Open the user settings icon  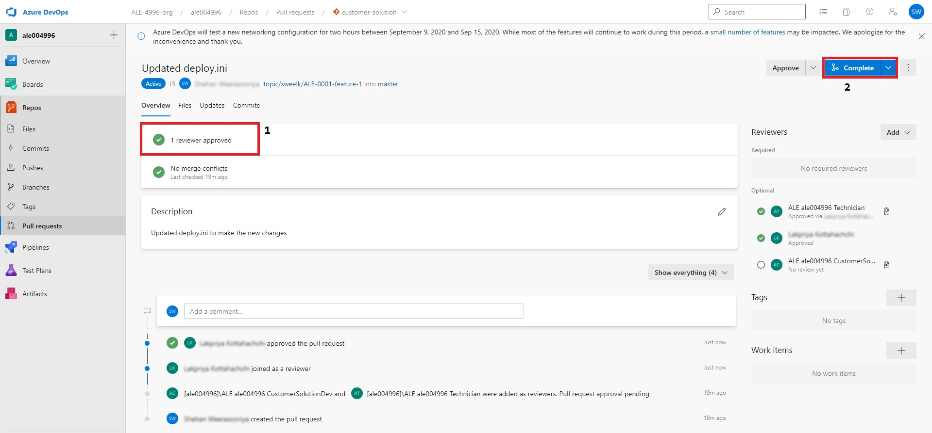pyautogui.click(x=893, y=12)
